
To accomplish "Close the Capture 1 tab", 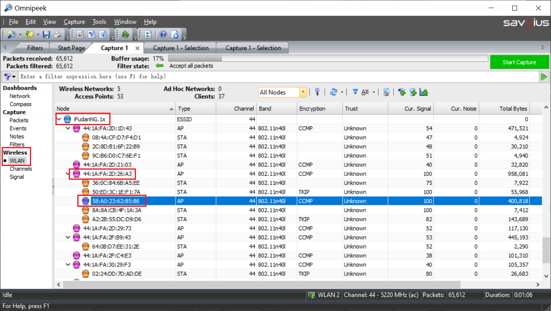I will pyautogui.click(x=137, y=48).
